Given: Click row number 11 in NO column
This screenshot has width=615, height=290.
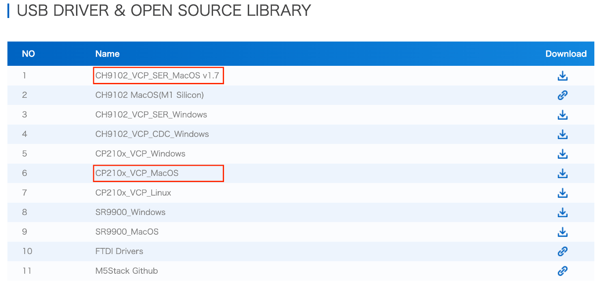Looking at the screenshot, I should pyautogui.click(x=27, y=270).
